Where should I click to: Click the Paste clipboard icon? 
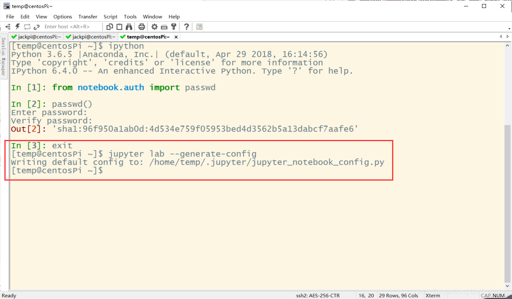(x=119, y=27)
